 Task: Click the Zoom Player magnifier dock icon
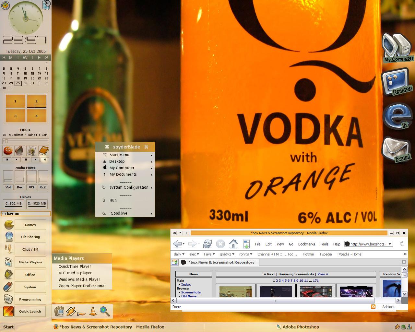tap(104, 312)
